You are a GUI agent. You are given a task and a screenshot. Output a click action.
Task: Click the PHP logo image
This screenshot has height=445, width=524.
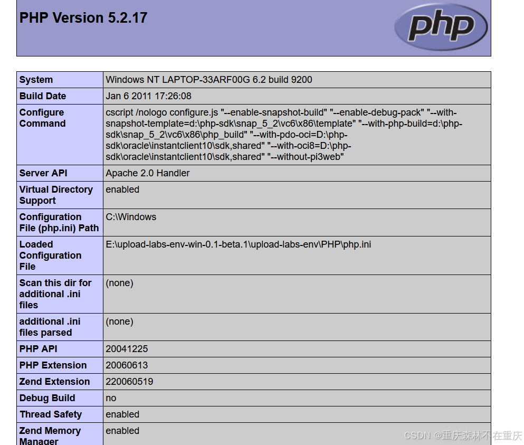441,27
